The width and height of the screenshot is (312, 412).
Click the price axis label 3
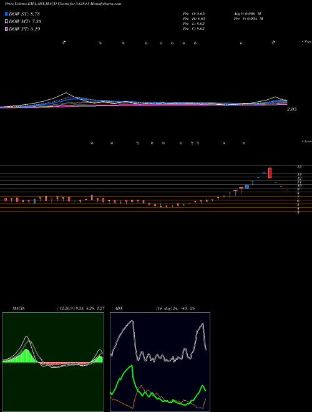tap(298, 212)
